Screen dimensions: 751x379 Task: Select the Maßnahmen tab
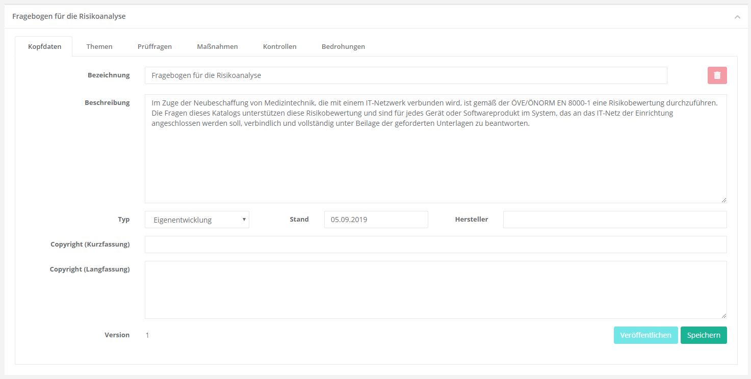tap(217, 46)
